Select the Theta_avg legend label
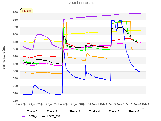This screenshot has height=121, width=161. [x=54, y=116]
